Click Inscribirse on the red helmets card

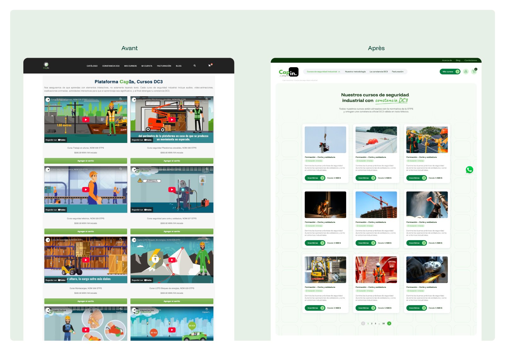366,178
